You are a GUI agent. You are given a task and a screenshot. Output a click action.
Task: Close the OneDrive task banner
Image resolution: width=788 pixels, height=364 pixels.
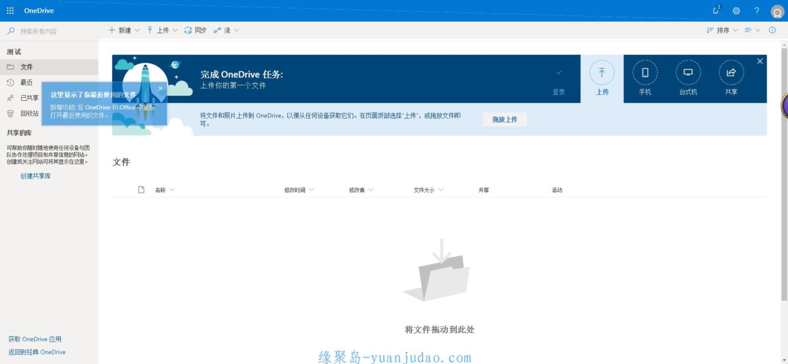760,61
